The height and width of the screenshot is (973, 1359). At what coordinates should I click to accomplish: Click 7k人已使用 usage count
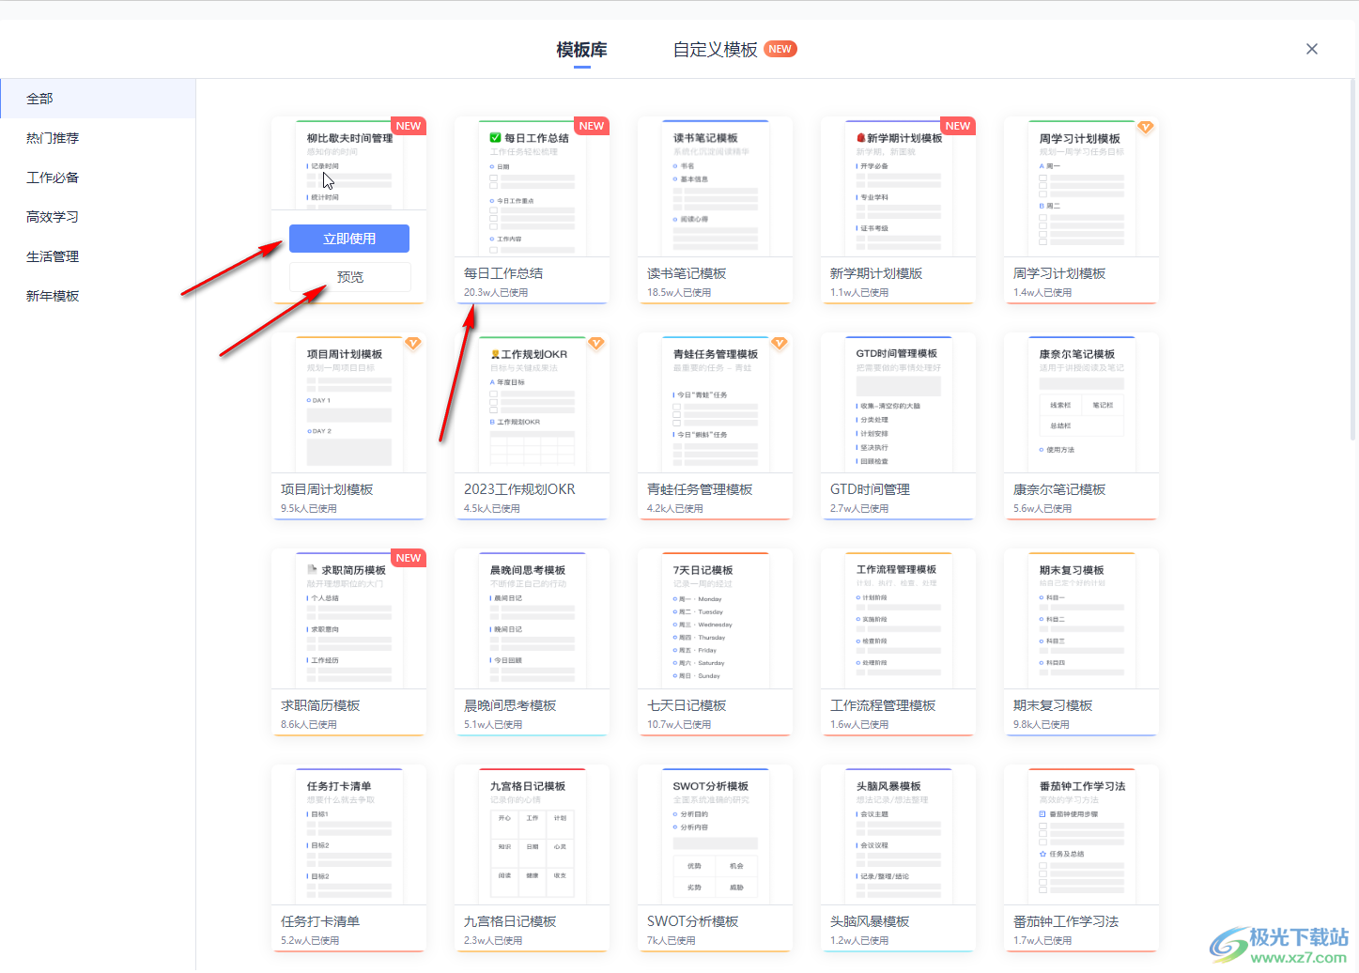tap(672, 941)
